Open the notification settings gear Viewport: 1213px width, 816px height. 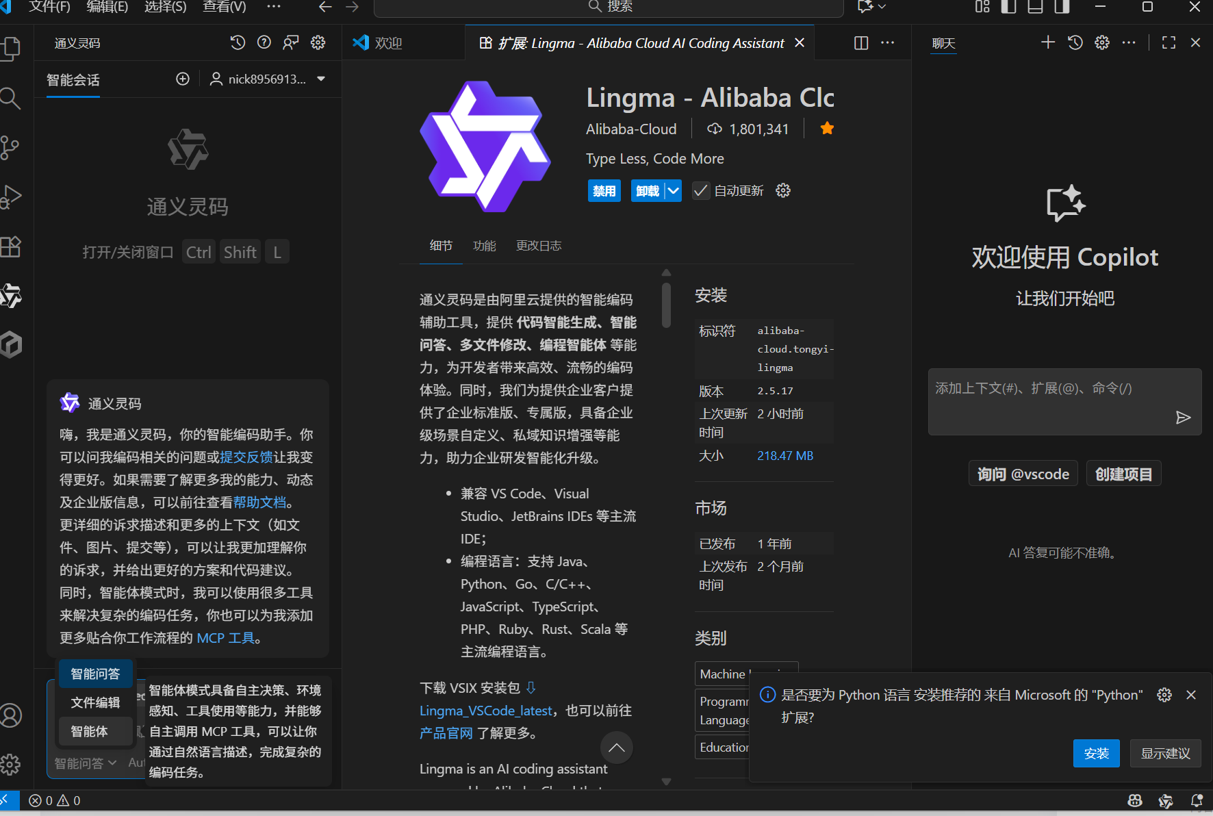[x=1164, y=695]
